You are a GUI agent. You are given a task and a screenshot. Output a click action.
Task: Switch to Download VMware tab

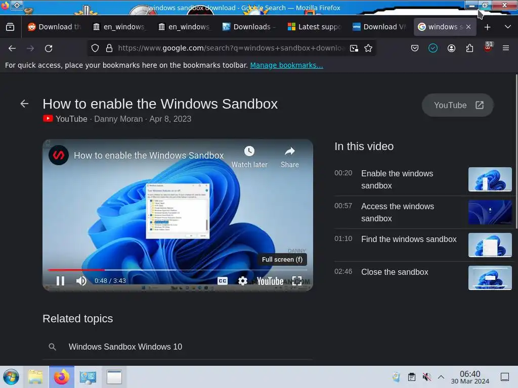pos(378,27)
